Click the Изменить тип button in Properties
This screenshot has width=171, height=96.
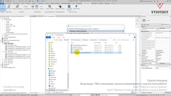(166, 25)
